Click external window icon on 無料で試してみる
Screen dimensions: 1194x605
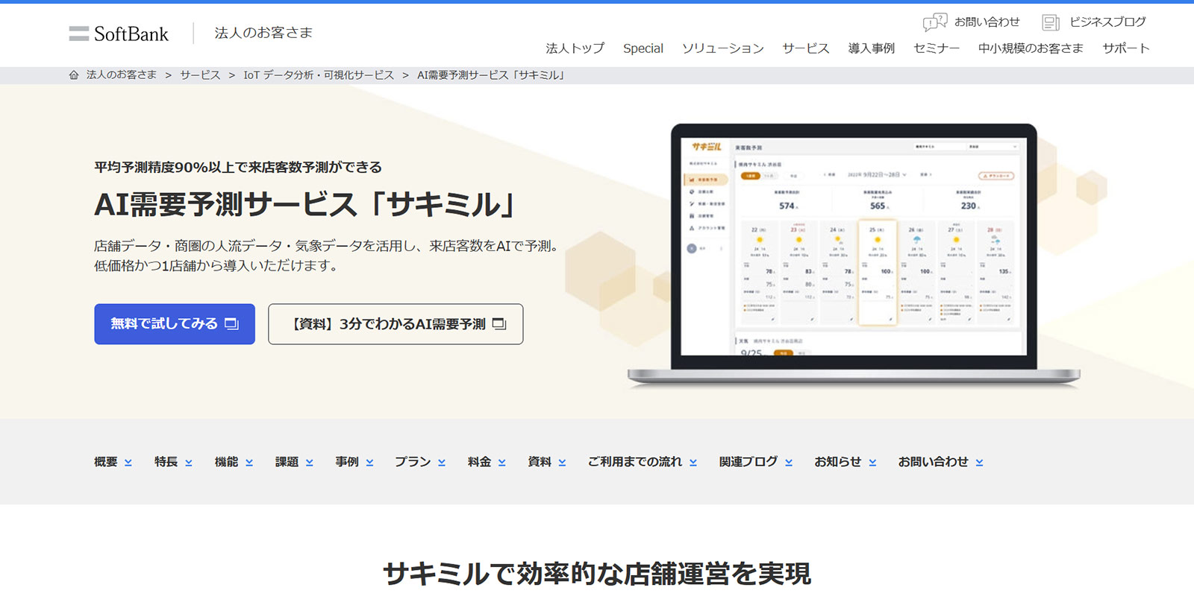pos(231,324)
